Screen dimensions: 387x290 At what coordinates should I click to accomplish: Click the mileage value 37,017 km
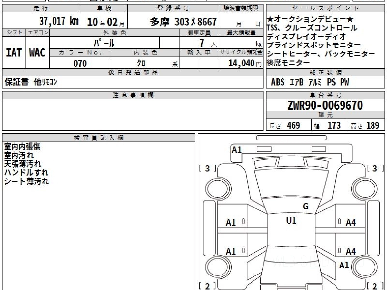[59, 22]
